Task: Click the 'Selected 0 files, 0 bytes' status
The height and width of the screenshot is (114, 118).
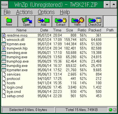Action: (x=28, y=110)
